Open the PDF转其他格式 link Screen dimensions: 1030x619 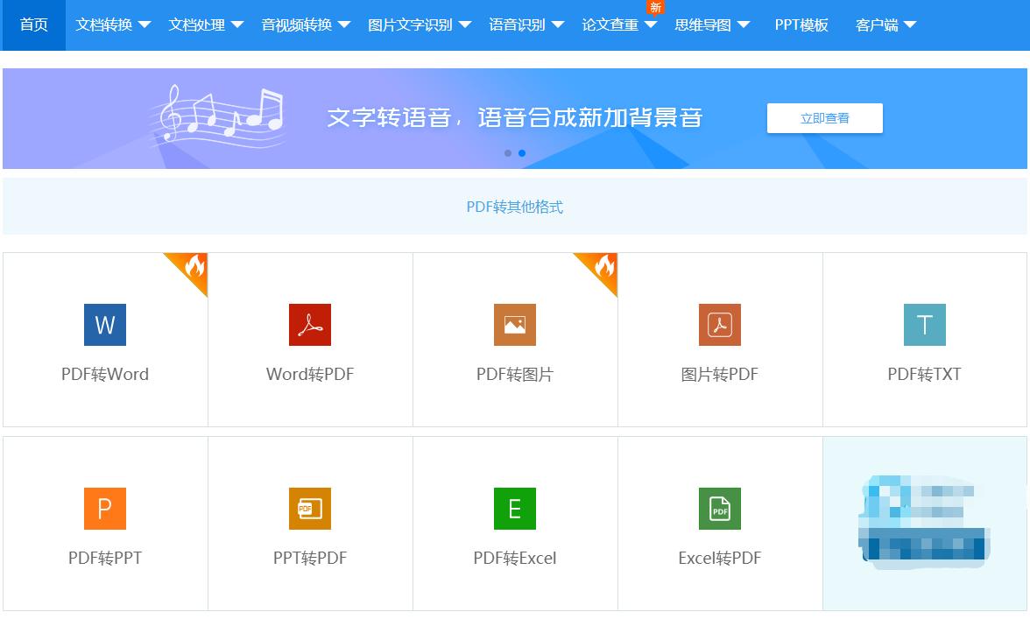(x=515, y=207)
